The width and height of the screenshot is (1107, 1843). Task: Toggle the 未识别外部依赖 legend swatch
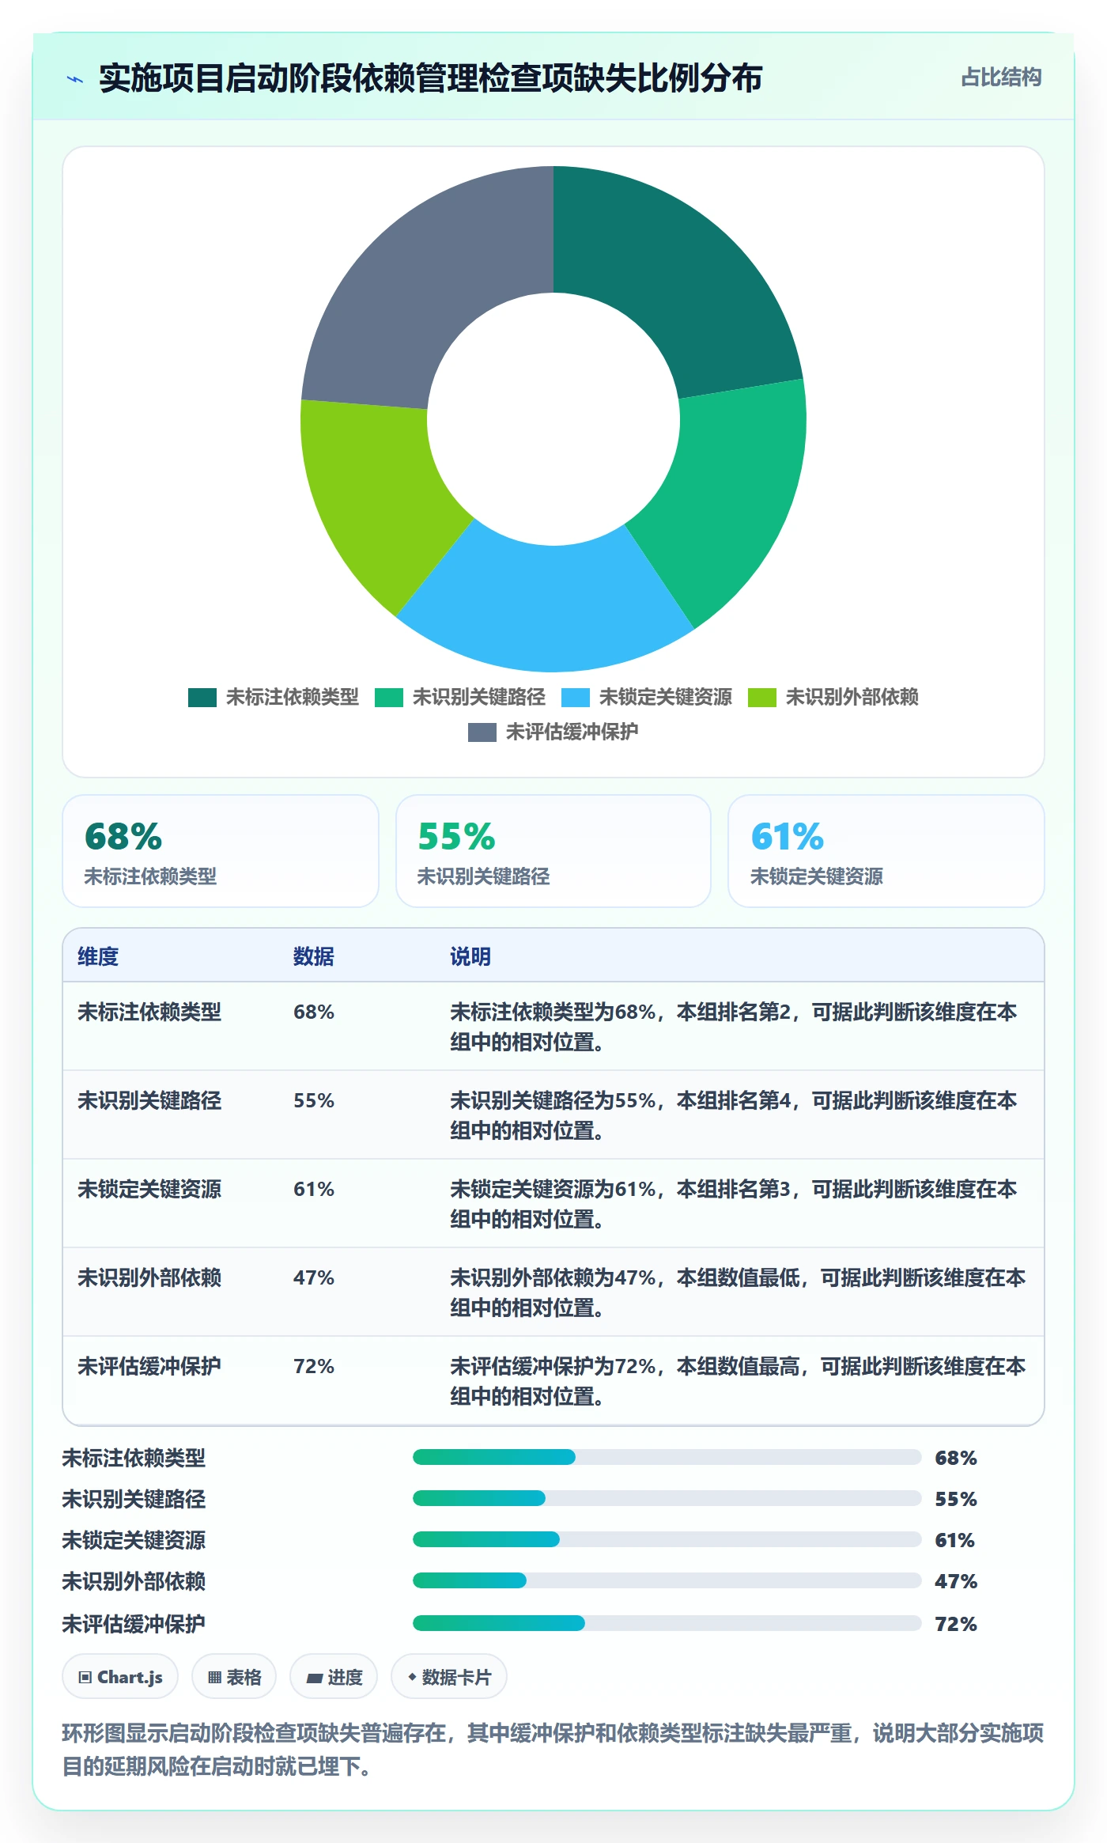(x=762, y=698)
